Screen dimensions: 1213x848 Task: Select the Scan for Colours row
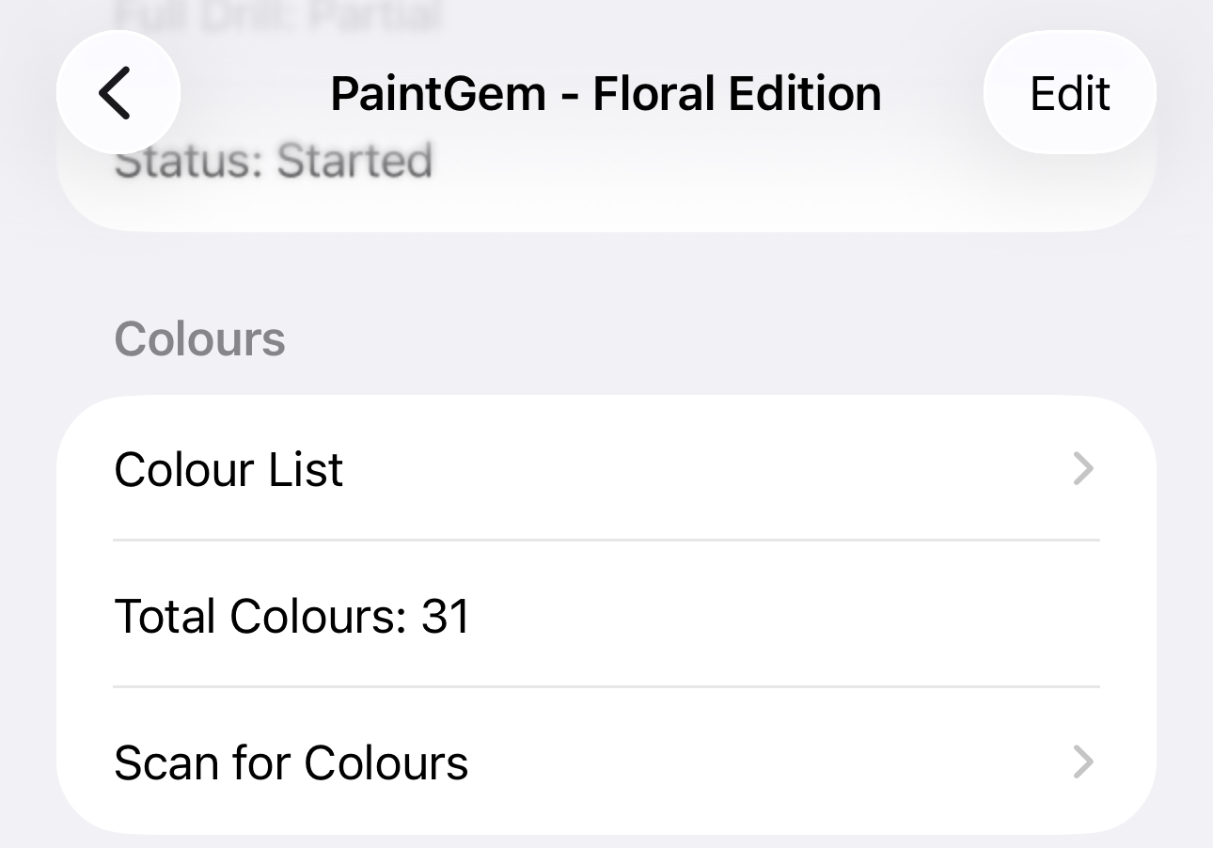point(606,762)
